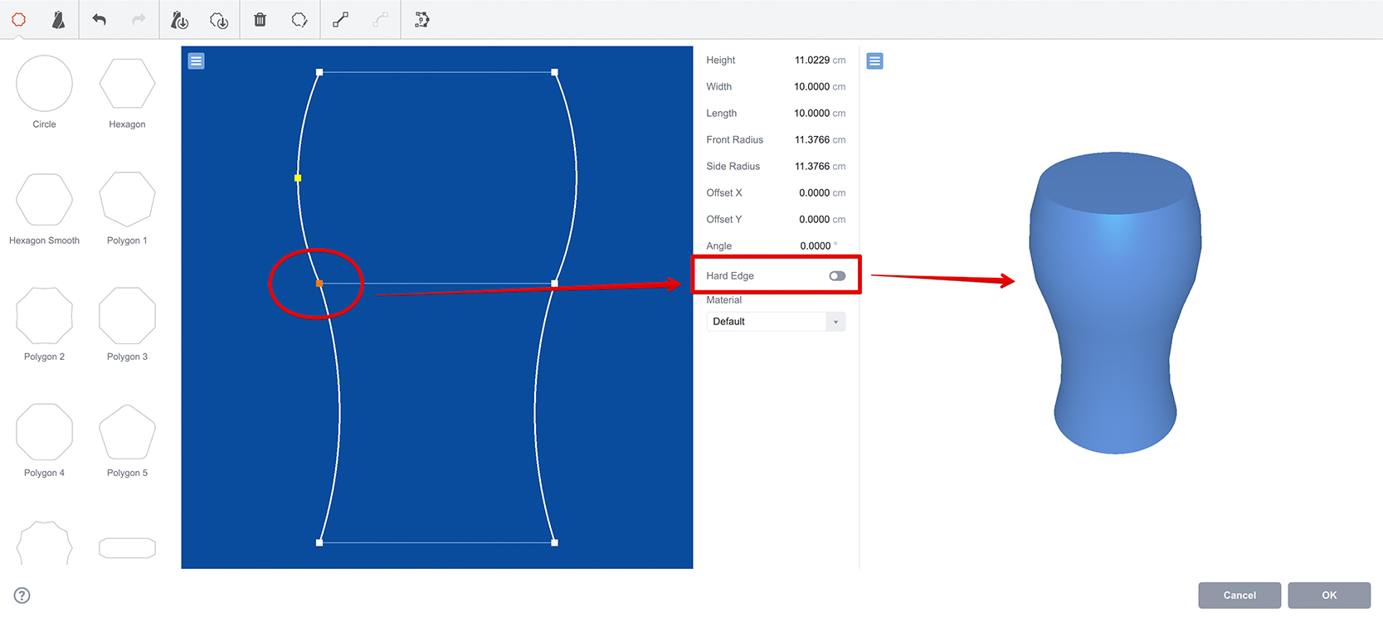Select the top-left profile corner node
The image size is (1383, 617).
tap(319, 73)
